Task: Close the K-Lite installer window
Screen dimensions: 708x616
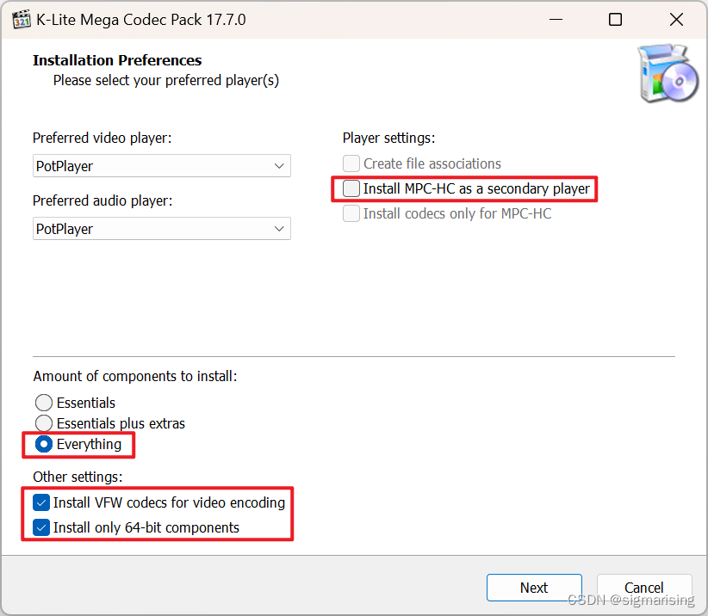Action: pos(676,20)
